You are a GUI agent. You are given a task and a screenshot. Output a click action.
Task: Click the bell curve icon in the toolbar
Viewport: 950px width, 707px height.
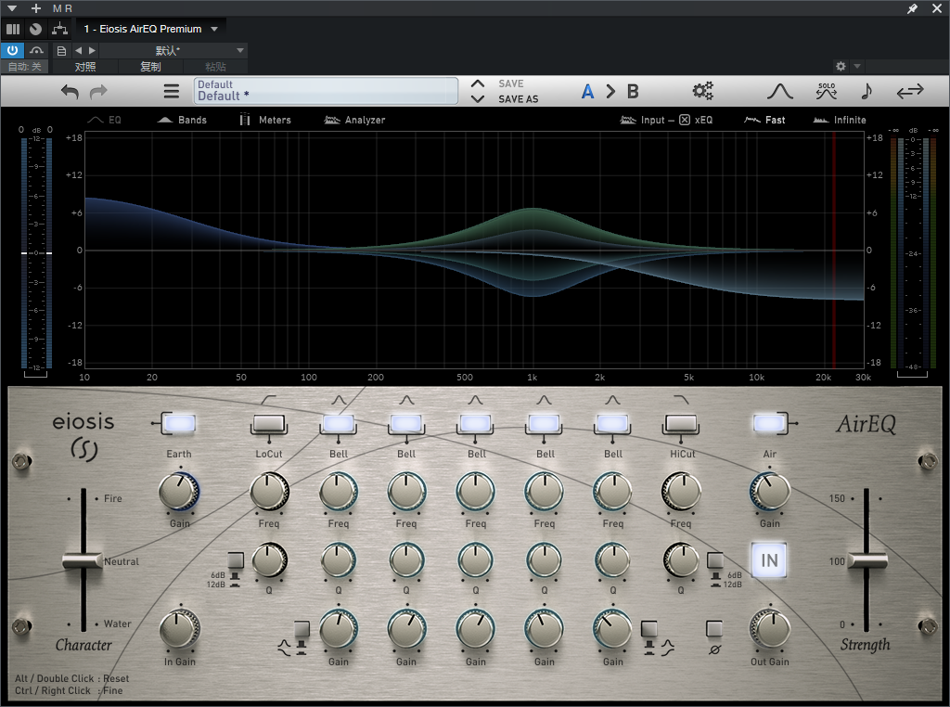[779, 92]
